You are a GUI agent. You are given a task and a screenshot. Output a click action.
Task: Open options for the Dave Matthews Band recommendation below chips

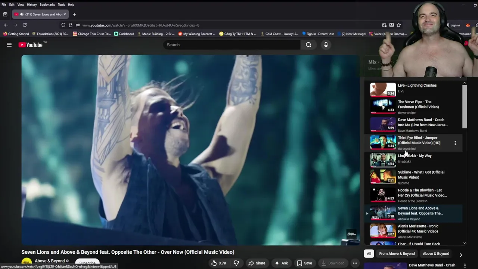tap(465, 266)
